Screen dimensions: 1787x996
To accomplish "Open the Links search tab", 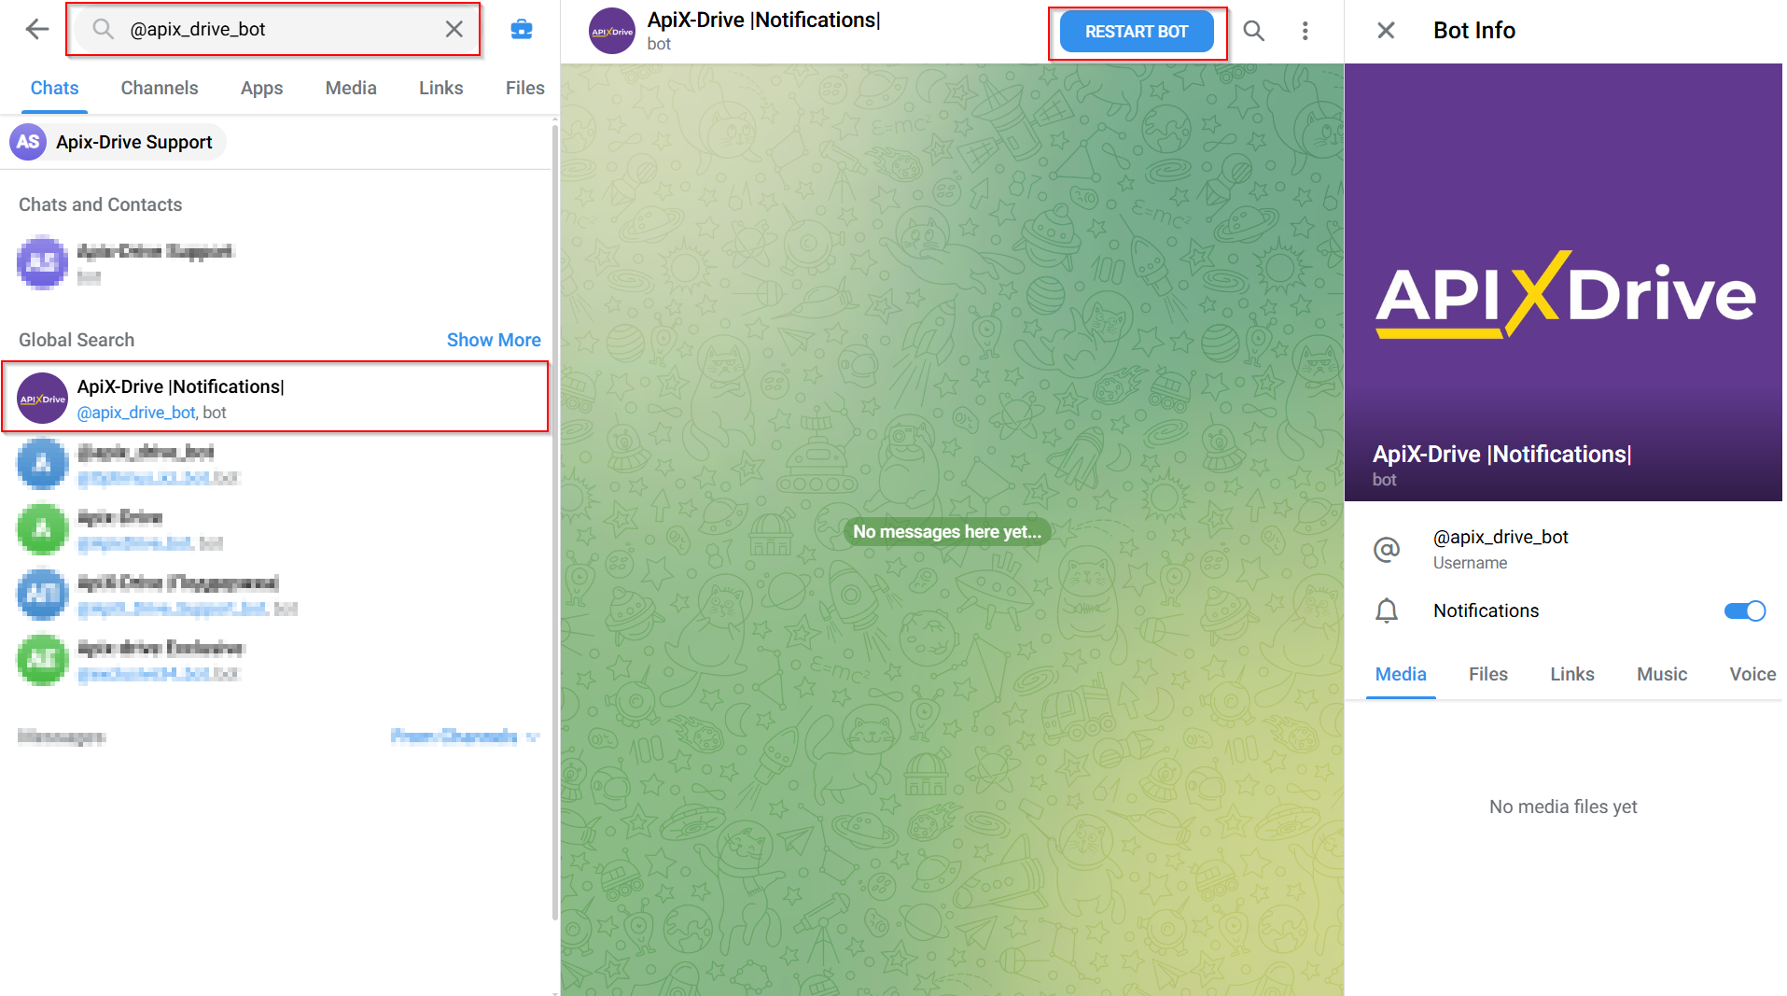I will click(x=440, y=88).
